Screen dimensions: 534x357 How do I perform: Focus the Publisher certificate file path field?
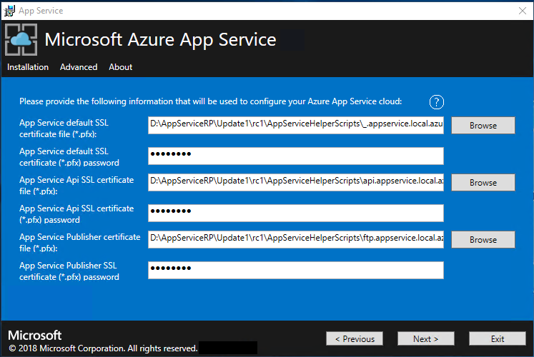tap(296, 240)
